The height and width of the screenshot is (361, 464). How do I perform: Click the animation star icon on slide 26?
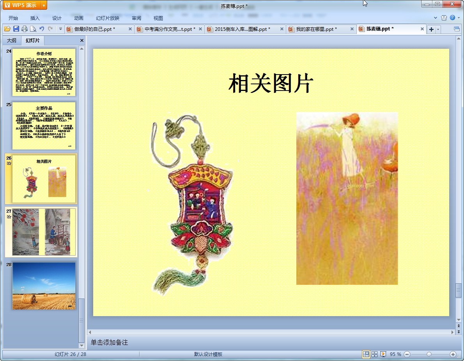[x=9, y=164]
